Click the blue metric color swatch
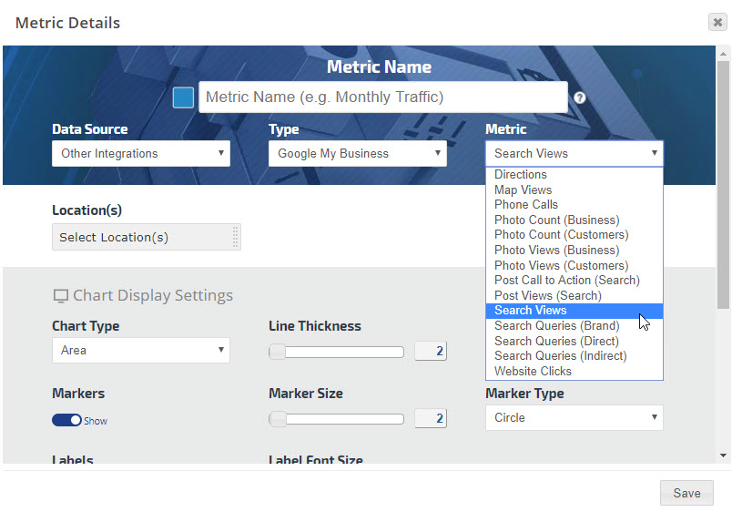The image size is (732, 512). 183,97
